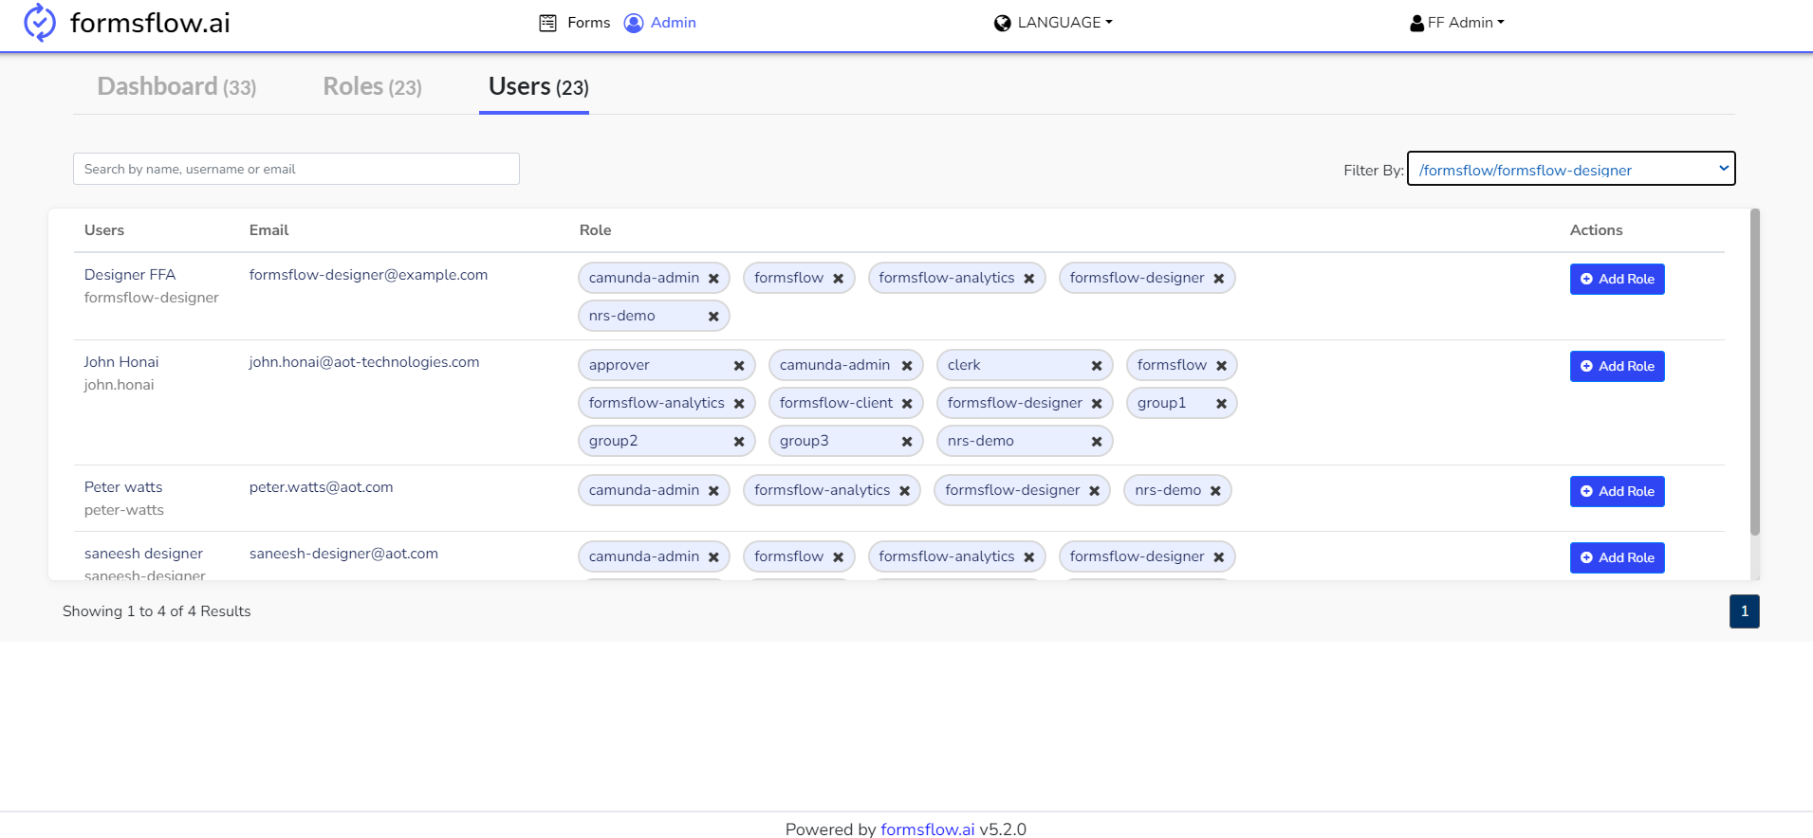This screenshot has width=1813, height=838.
Task: Open Admin in the top navigation
Action: (660, 23)
